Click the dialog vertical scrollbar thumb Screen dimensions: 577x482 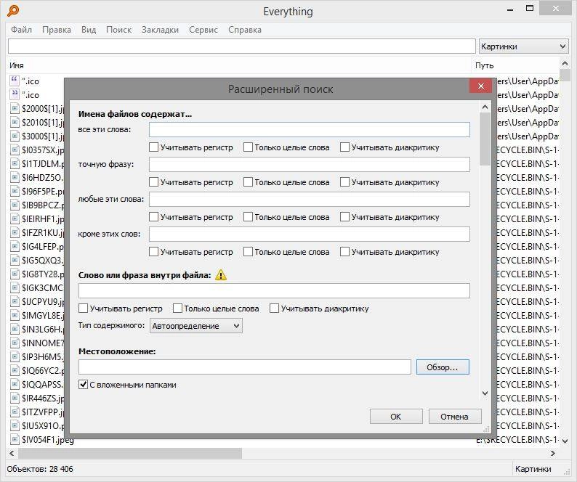pyautogui.click(x=485, y=139)
